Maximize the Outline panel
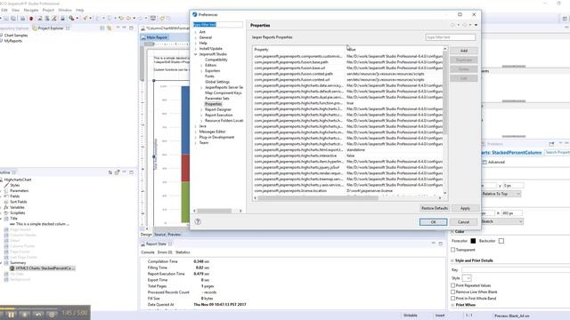The height and width of the screenshot is (320, 570). click(131, 172)
